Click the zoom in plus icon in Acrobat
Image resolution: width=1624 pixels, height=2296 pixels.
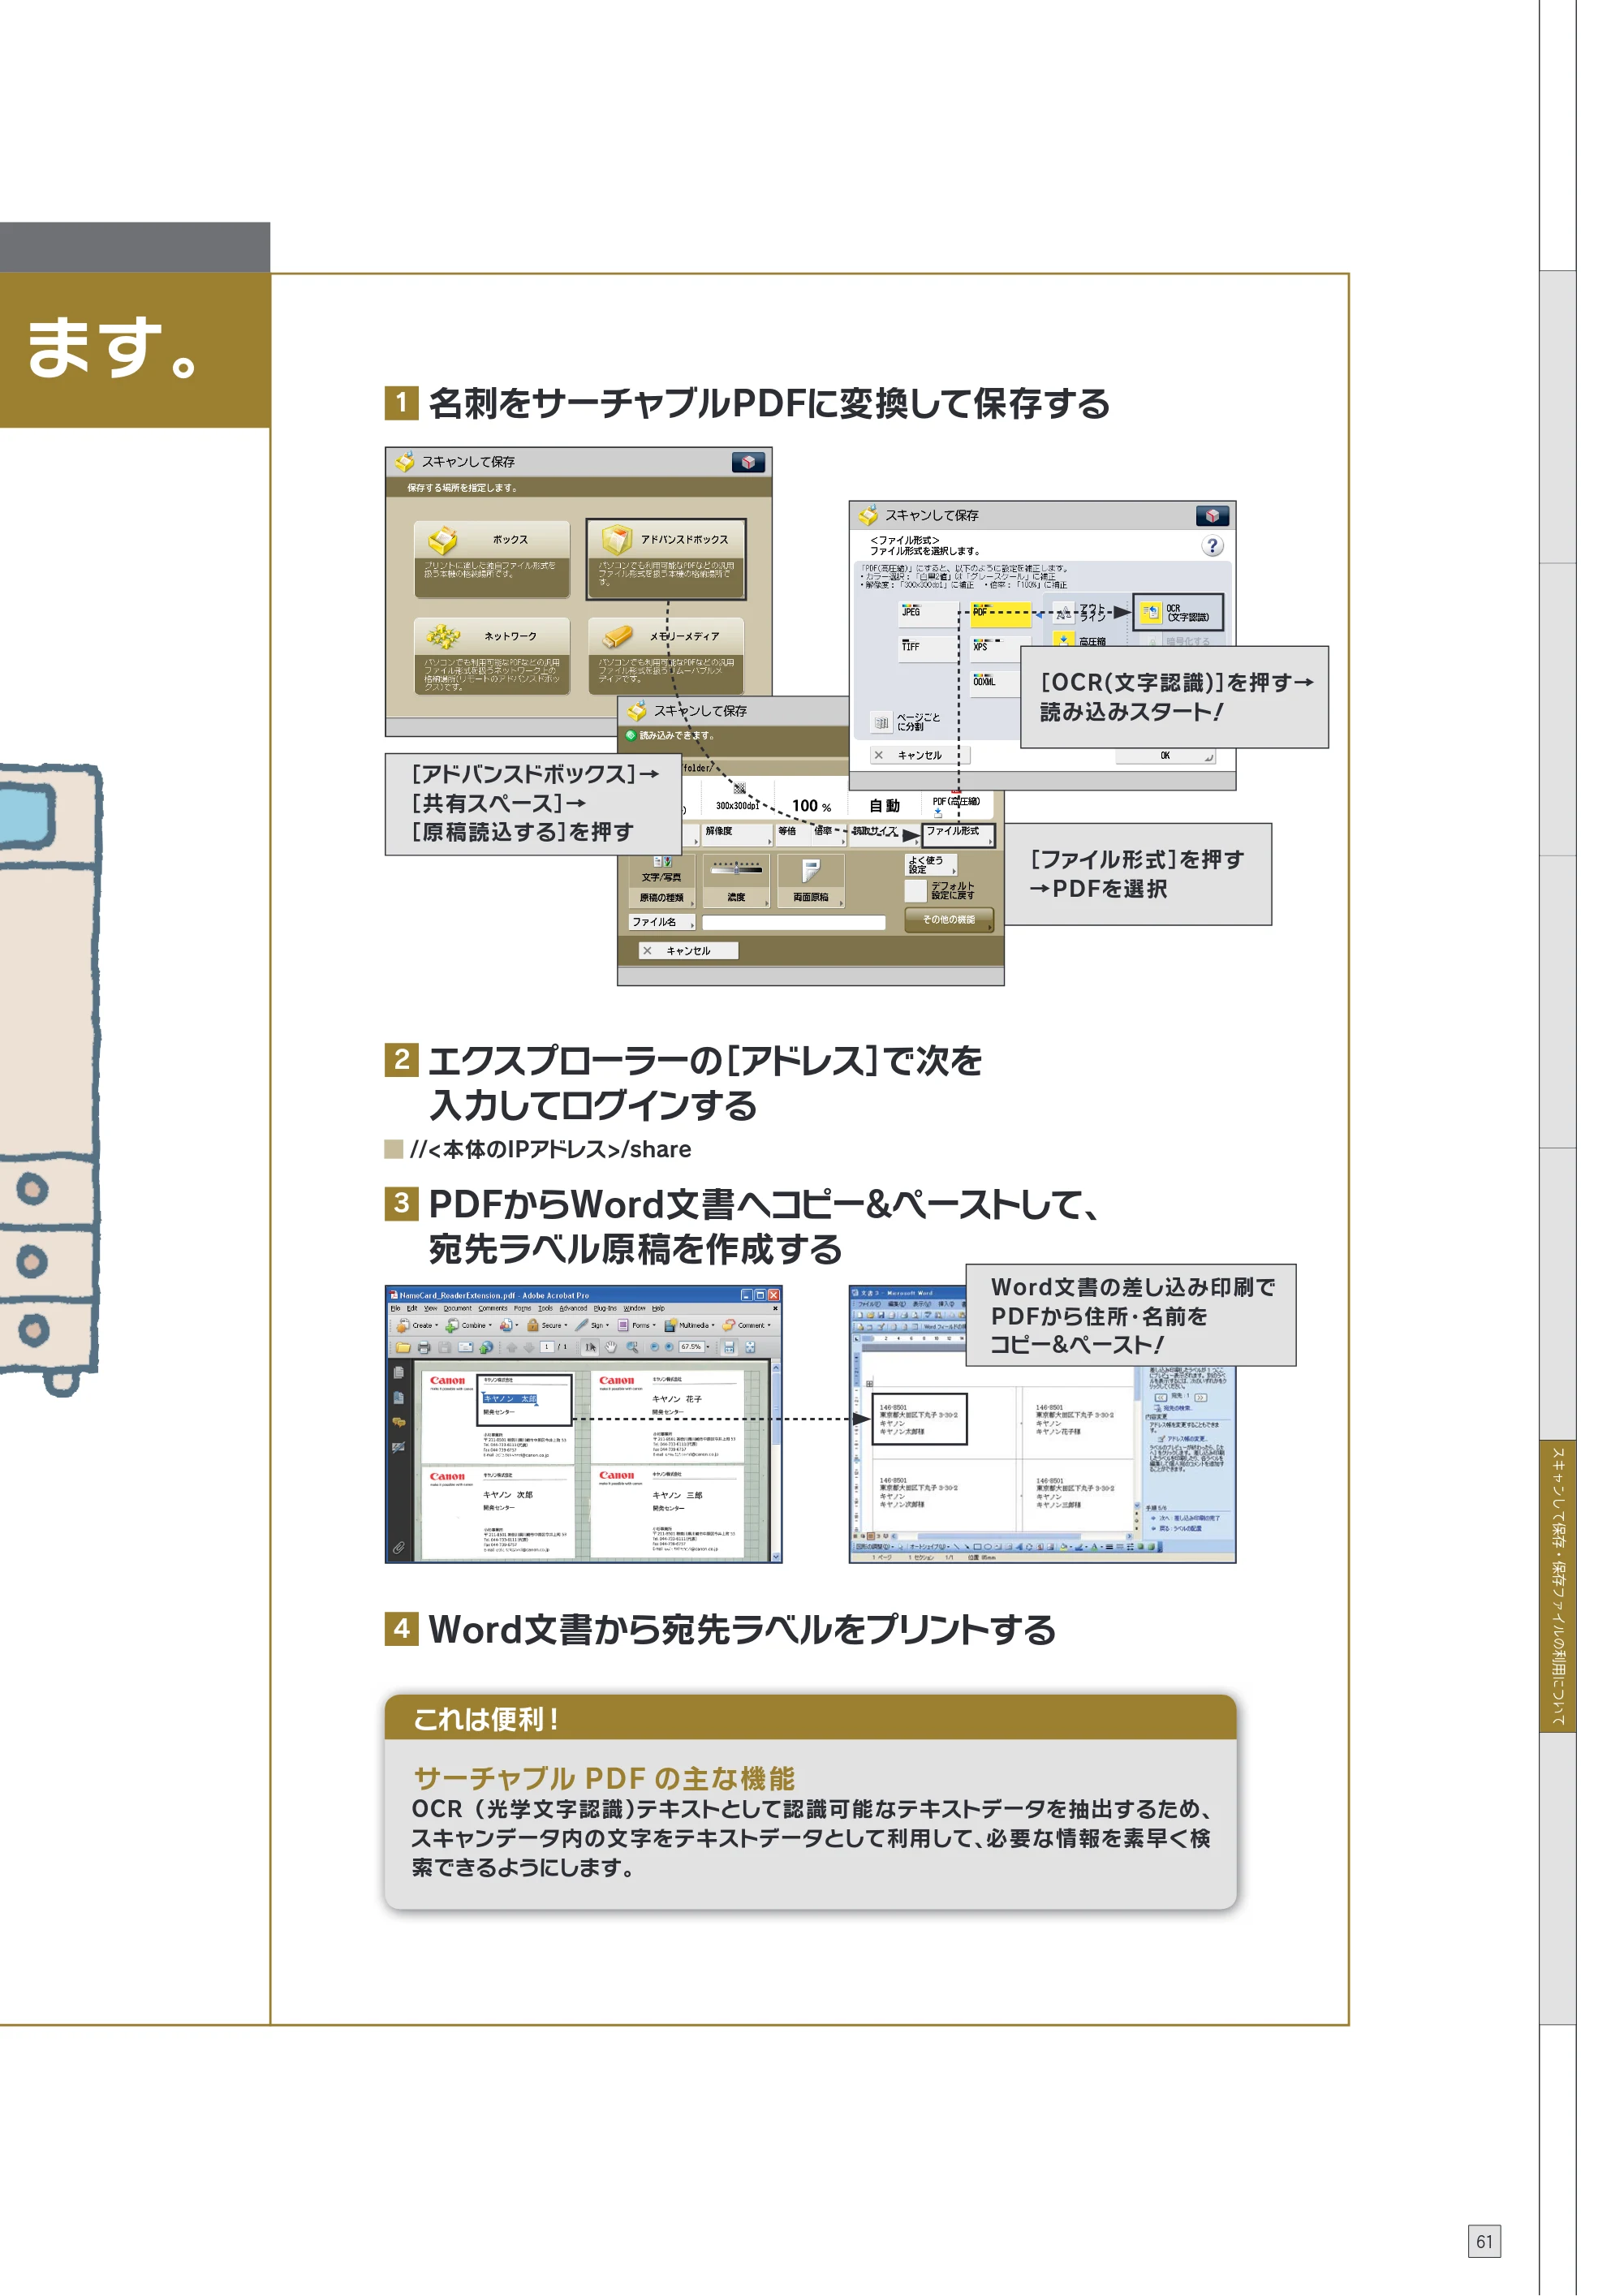click(669, 1348)
